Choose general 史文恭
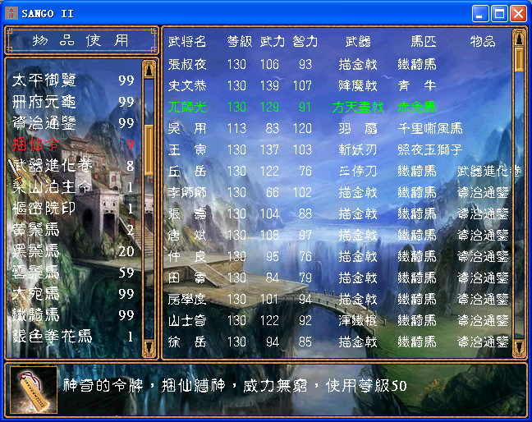This screenshot has height=422, width=532. (187, 86)
